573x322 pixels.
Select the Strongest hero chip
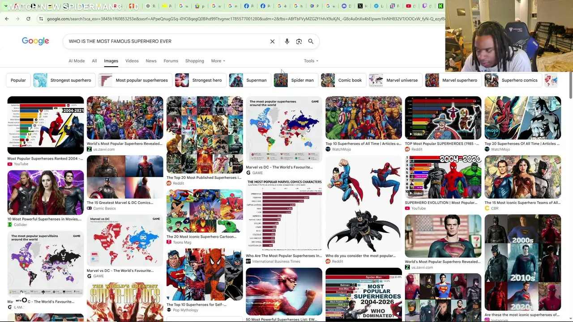click(x=200, y=80)
